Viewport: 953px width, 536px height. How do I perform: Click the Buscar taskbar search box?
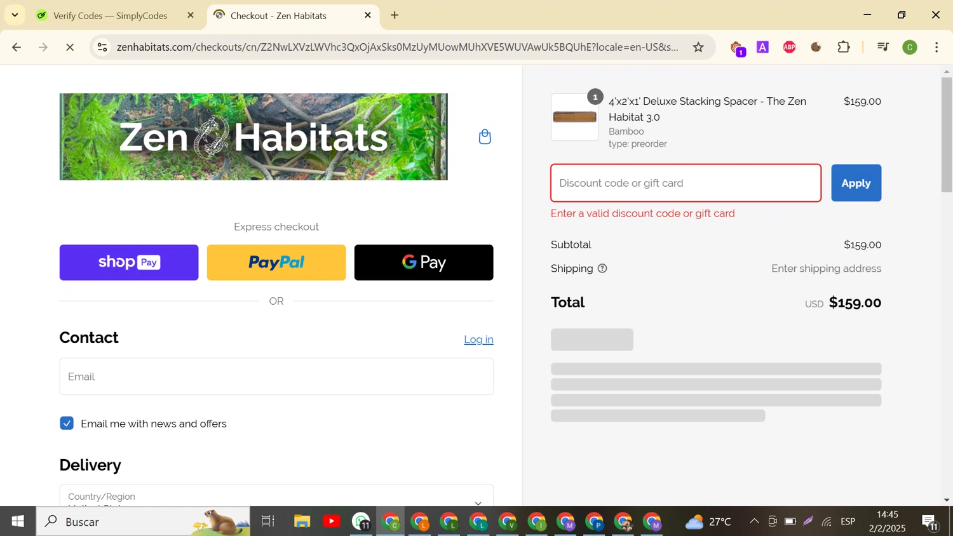click(x=143, y=521)
